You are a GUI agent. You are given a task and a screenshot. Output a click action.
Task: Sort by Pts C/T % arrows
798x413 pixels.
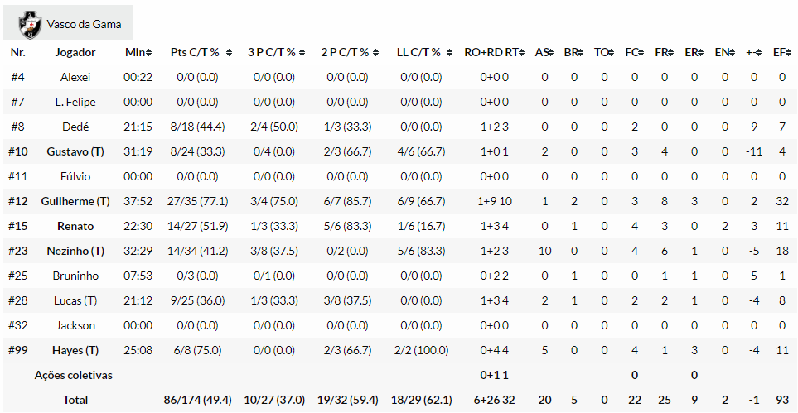coord(230,53)
